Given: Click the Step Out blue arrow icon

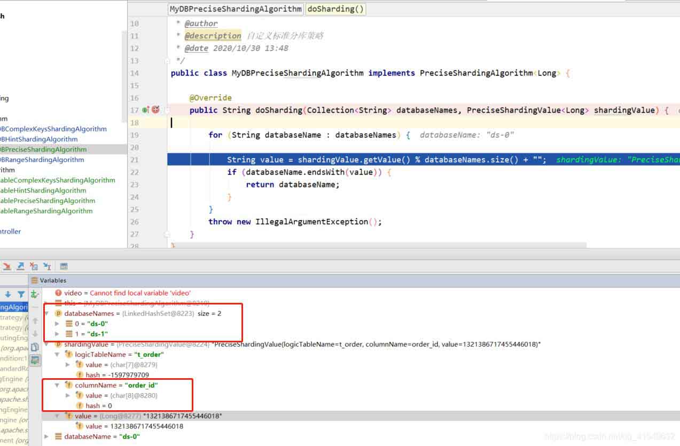Looking at the screenshot, I should [x=20, y=266].
